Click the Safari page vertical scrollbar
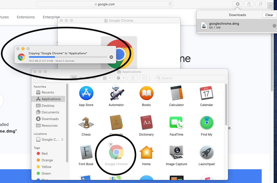 point(272,62)
